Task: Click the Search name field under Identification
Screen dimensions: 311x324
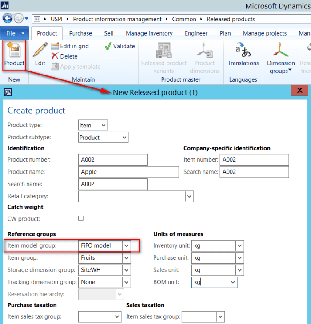Action: tap(113, 184)
